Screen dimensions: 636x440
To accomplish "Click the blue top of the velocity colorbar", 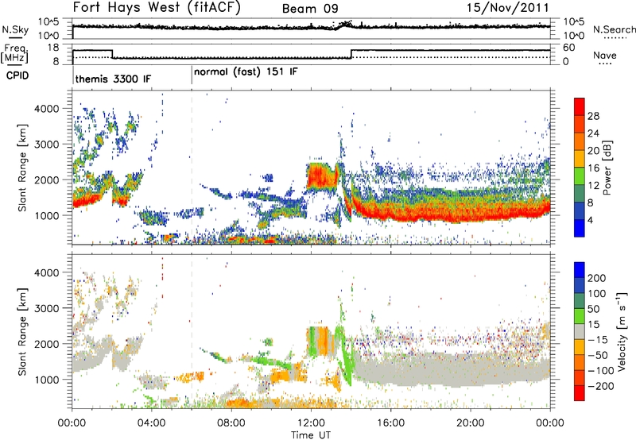I will pos(580,269).
